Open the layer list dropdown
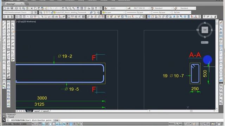This screenshot has height=126, width=225. tap(66, 13)
